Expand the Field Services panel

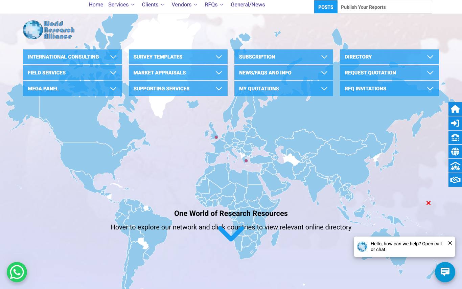pos(72,73)
